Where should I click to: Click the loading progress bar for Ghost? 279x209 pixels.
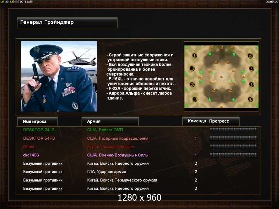(233, 146)
